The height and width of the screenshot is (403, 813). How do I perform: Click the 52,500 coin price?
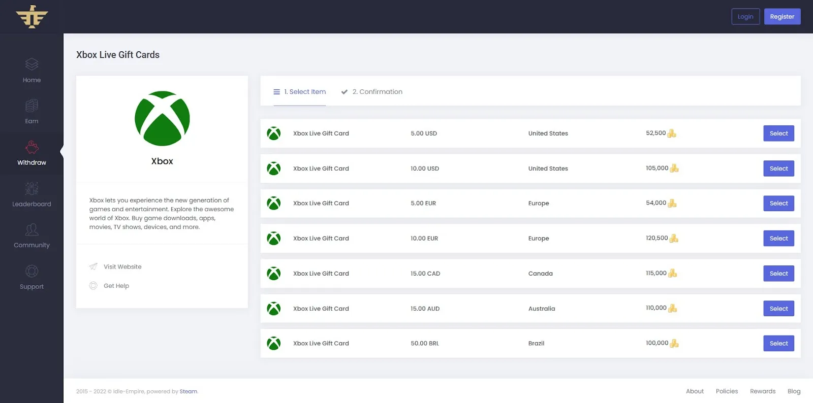[656, 133]
